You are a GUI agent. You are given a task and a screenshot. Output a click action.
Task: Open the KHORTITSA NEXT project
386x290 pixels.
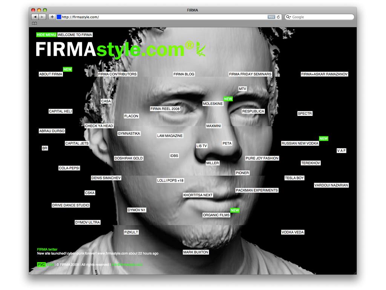(198, 195)
